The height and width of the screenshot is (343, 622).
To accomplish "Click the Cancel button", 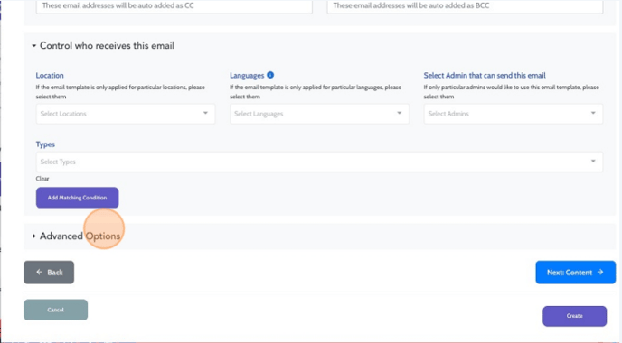I will [55, 310].
